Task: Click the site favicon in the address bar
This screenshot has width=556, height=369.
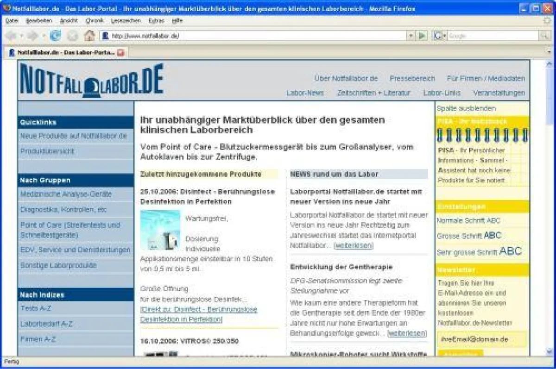Action: 106,35
